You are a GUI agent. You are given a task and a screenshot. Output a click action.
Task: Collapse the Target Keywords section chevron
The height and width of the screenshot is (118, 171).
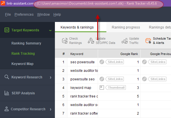[50, 30]
